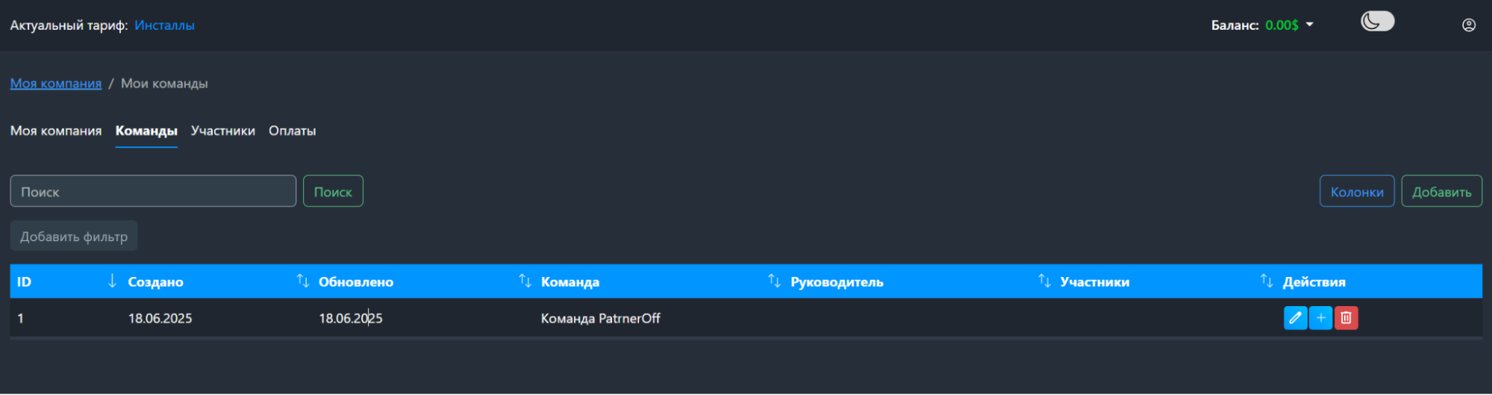Switch to the Участники tab
Image resolution: width=1492 pixels, height=395 pixels.
click(222, 131)
